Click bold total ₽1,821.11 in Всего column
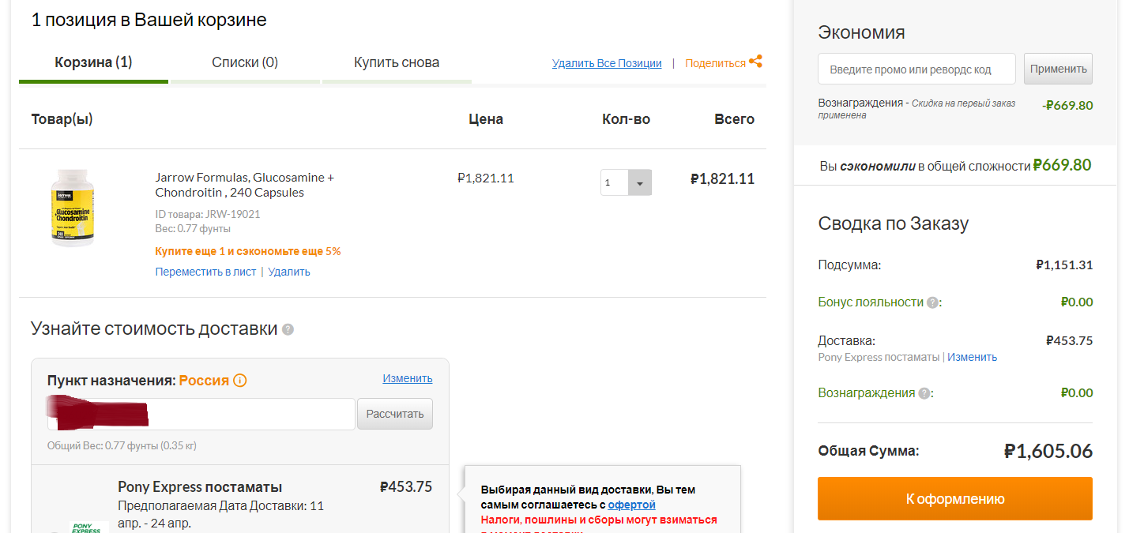Image resolution: width=1129 pixels, height=533 pixels. point(722,179)
